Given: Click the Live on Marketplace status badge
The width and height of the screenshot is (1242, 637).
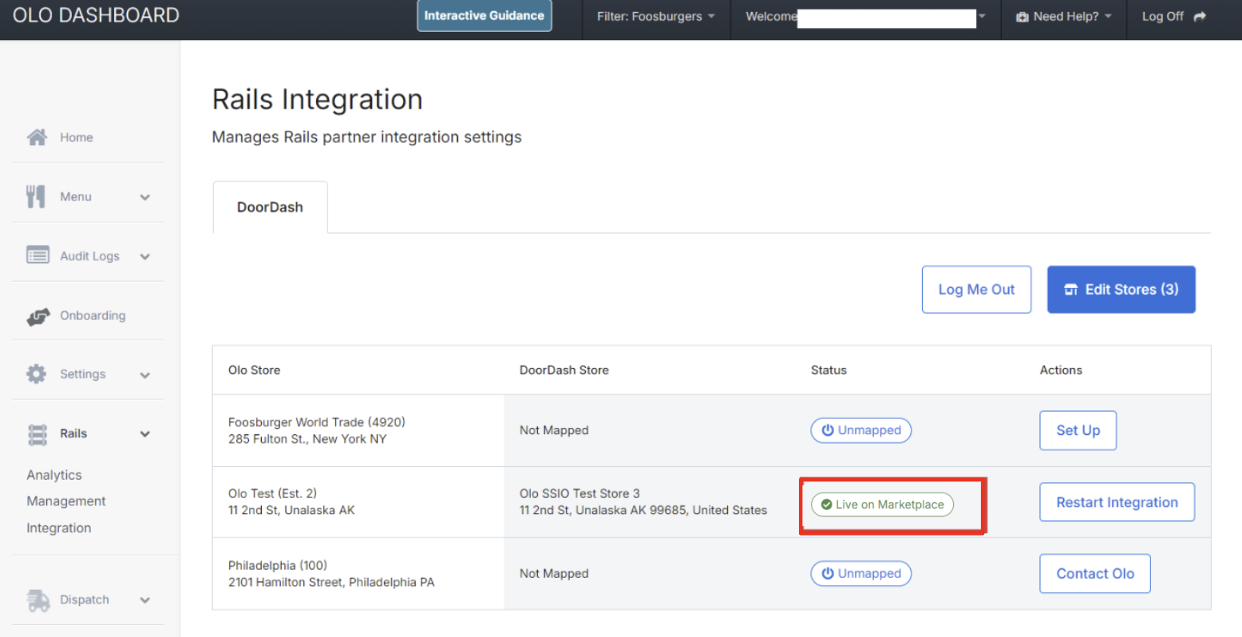Looking at the screenshot, I should click(882, 504).
